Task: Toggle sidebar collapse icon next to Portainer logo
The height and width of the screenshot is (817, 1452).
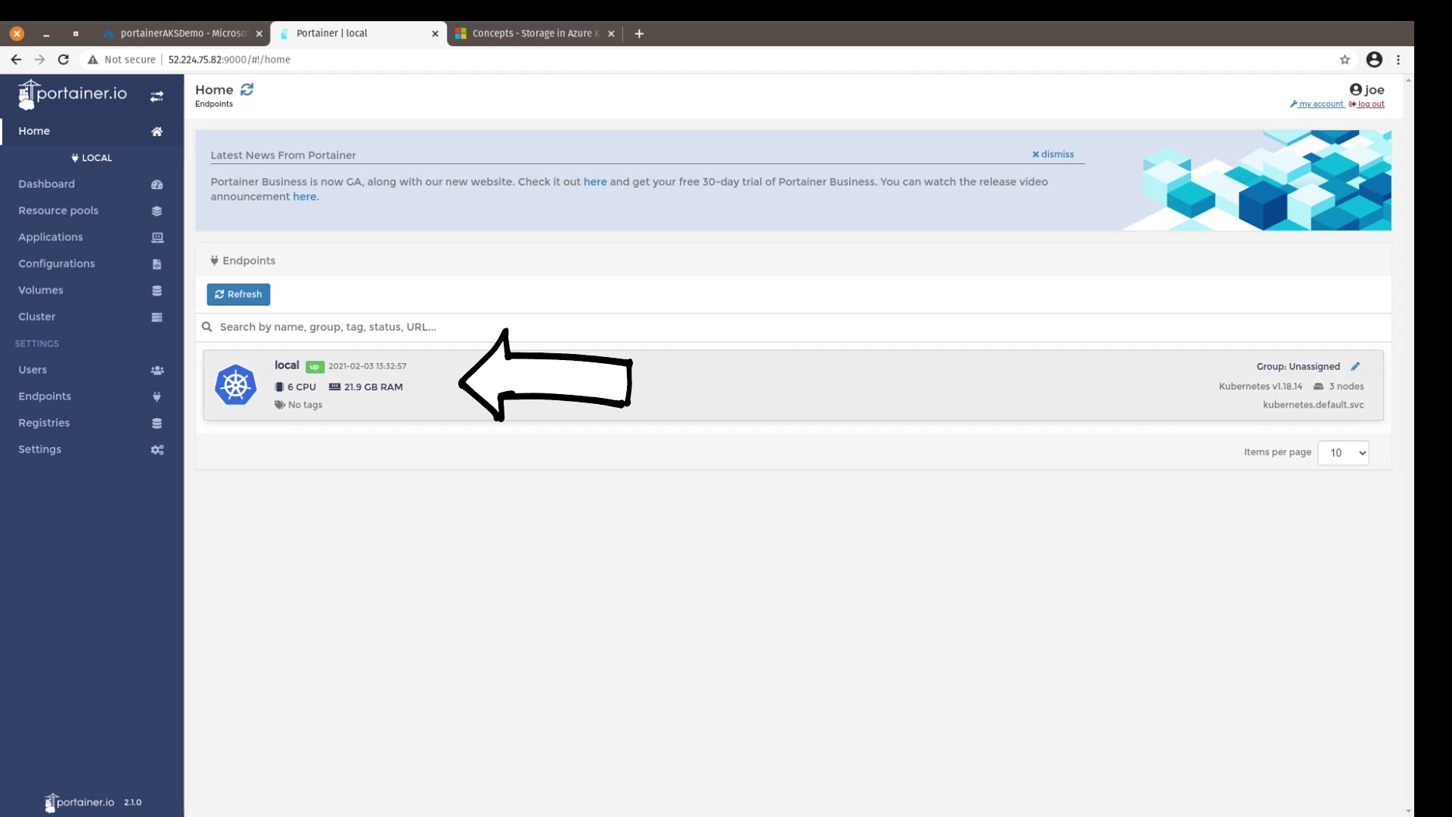Action: [x=157, y=97]
